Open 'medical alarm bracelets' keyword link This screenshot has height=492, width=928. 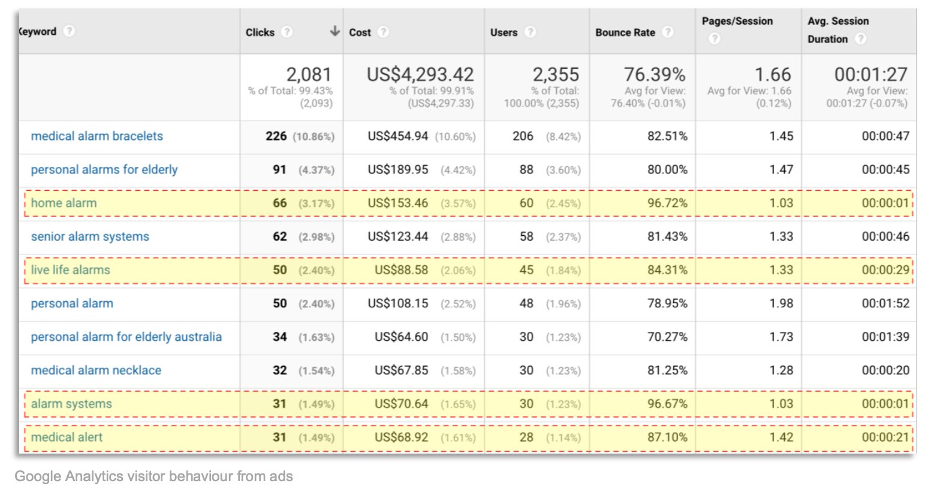[97, 136]
